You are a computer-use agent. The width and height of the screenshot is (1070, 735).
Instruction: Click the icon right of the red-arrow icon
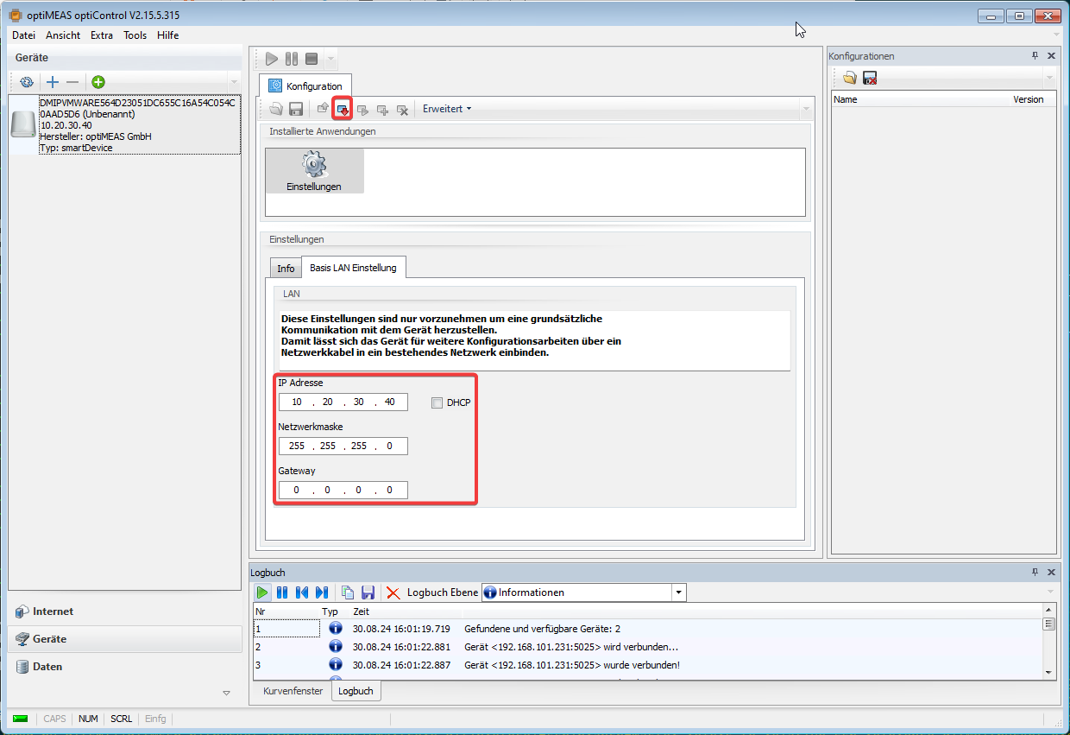(362, 110)
